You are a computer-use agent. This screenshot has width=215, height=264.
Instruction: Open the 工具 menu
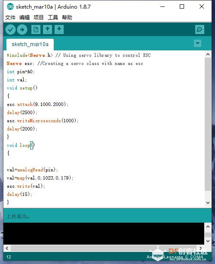pyautogui.click(x=53, y=17)
